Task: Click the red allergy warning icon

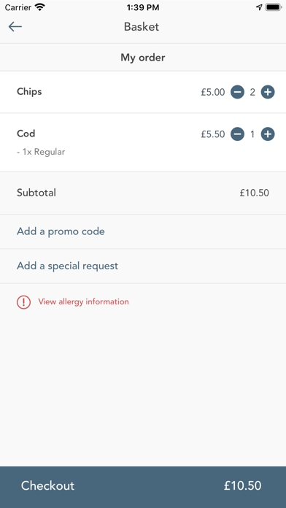Action: tap(23, 302)
